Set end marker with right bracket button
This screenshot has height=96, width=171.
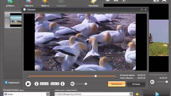63,84
